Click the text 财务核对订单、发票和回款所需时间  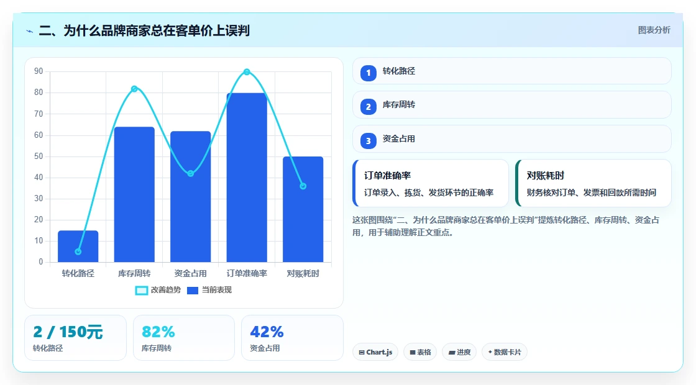(x=591, y=192)
